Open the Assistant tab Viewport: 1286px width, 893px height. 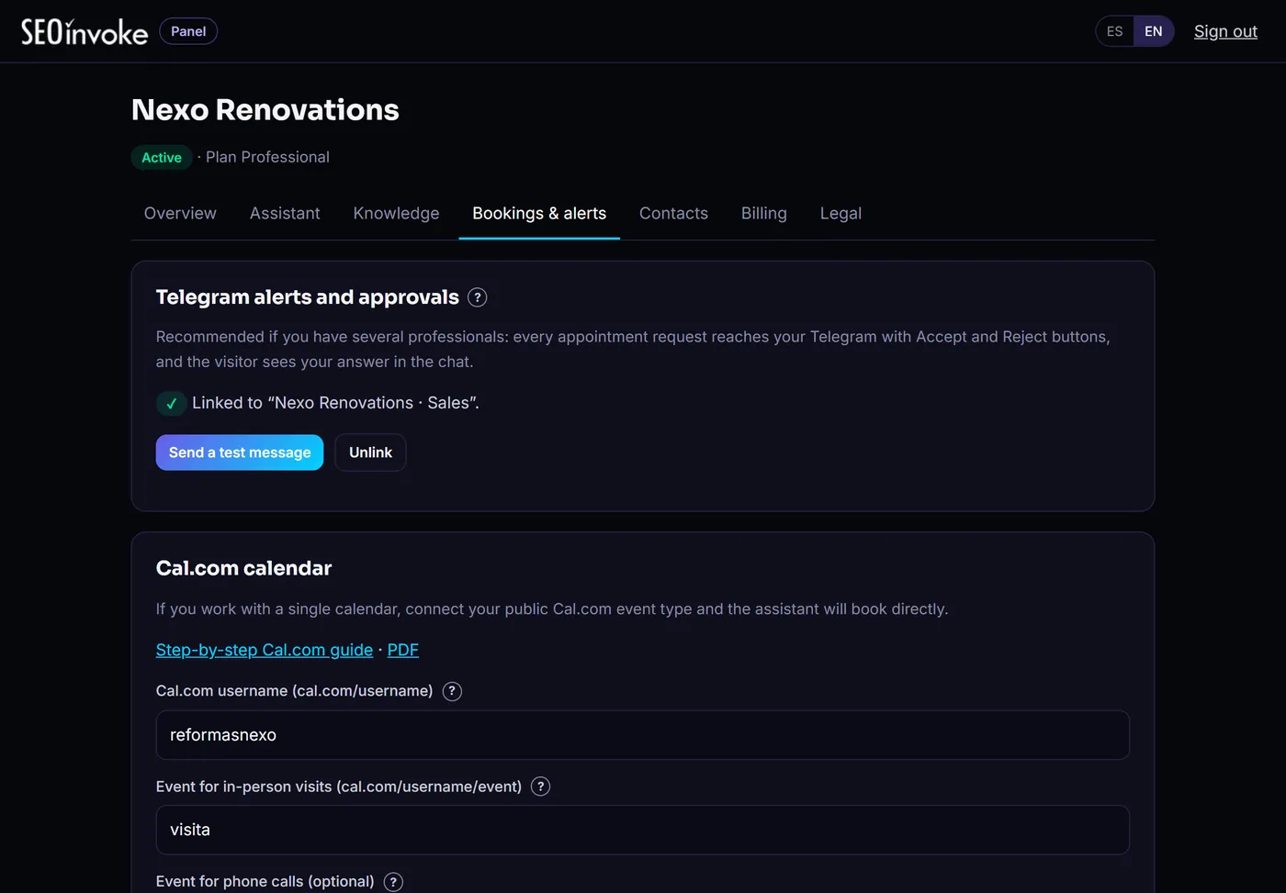coord(285,213)
